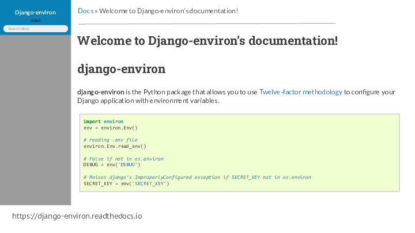Screen dimensions: 415x233
Task: Click the 'import environ' code line
Action: [x=104, y=121]
